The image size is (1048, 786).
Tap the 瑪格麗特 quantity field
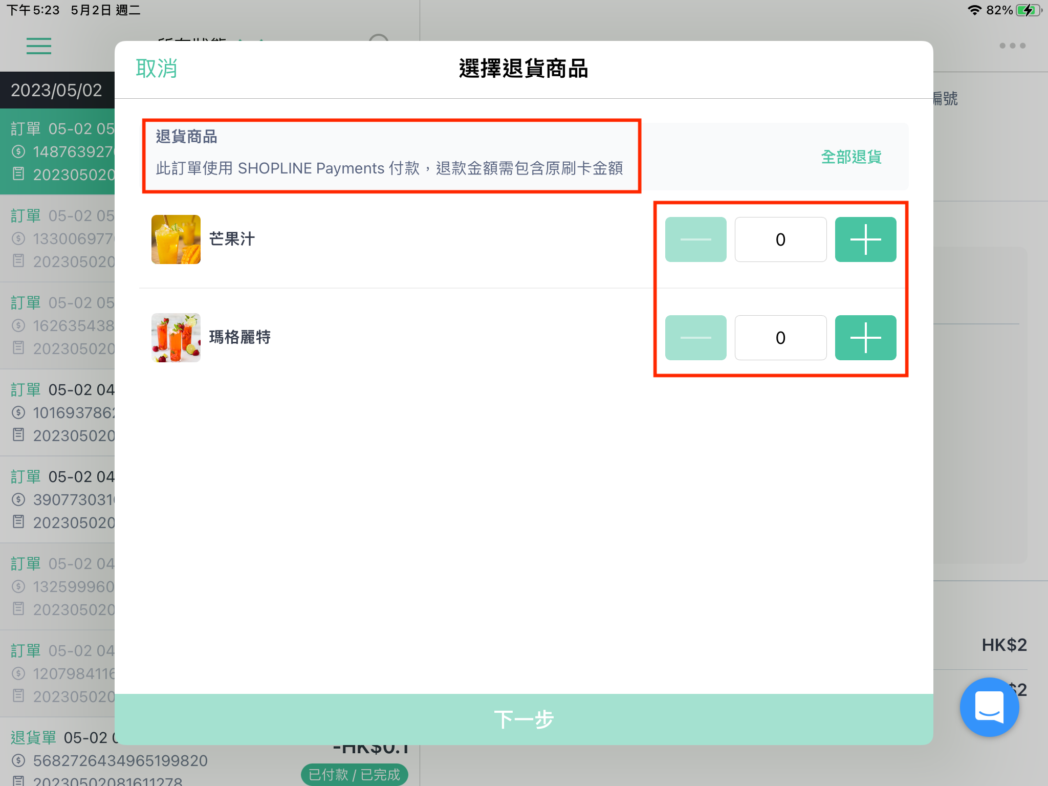(x=780, y=338)
